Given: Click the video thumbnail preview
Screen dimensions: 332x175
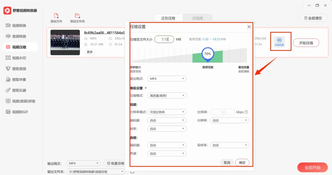Looking at the screenshot, I should tap(65, 42).
